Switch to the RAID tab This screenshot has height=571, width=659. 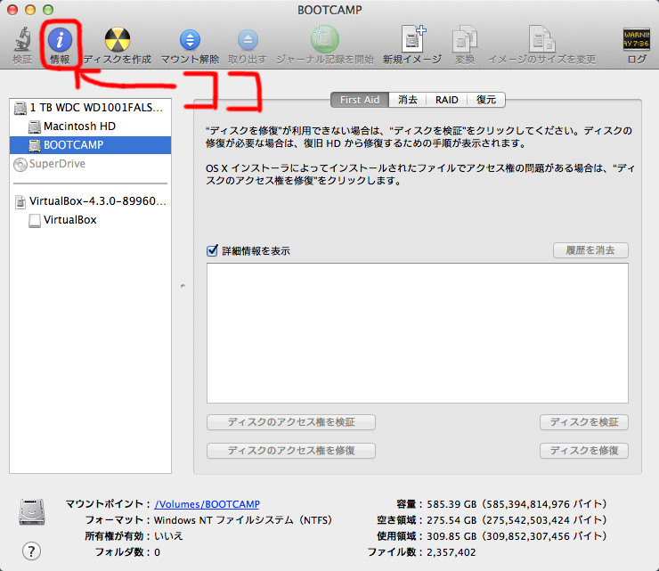point(446,100)
